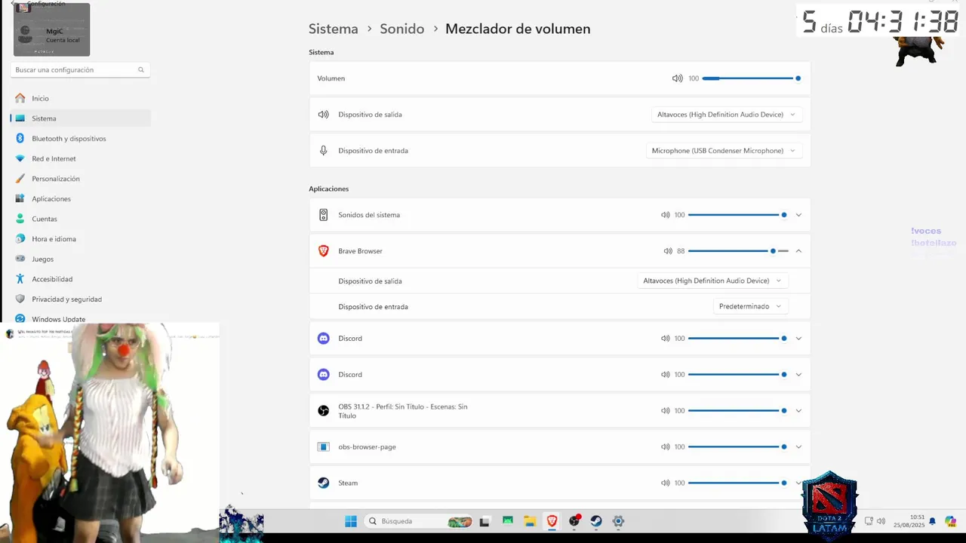Open Aplicaciones in settings sidebar

click(81, 199)
